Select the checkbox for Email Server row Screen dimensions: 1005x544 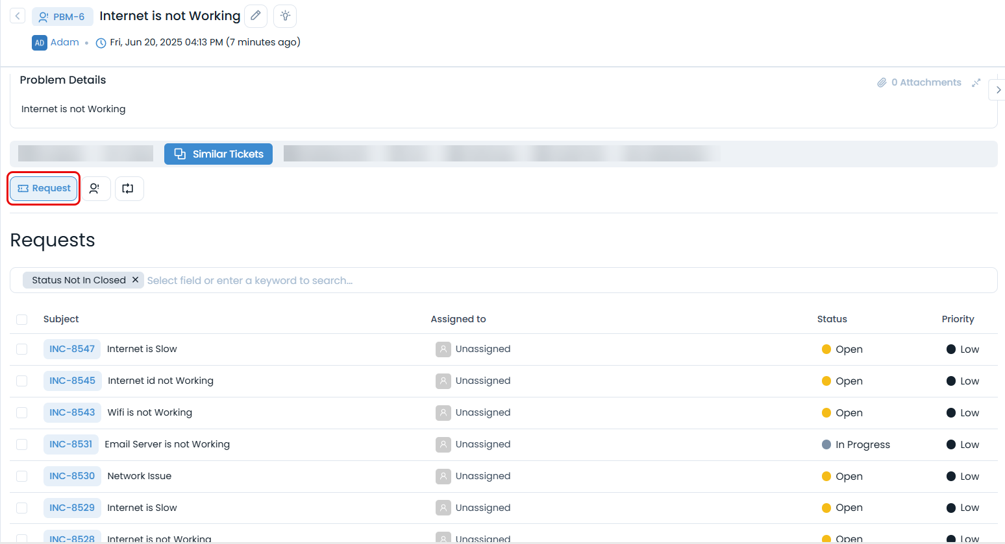click(22, 445)
